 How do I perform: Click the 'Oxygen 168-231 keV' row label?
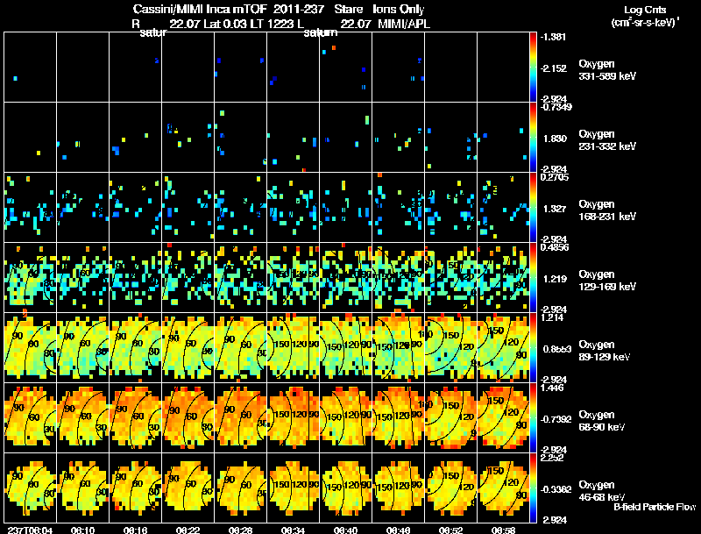(x=607, y=210)
